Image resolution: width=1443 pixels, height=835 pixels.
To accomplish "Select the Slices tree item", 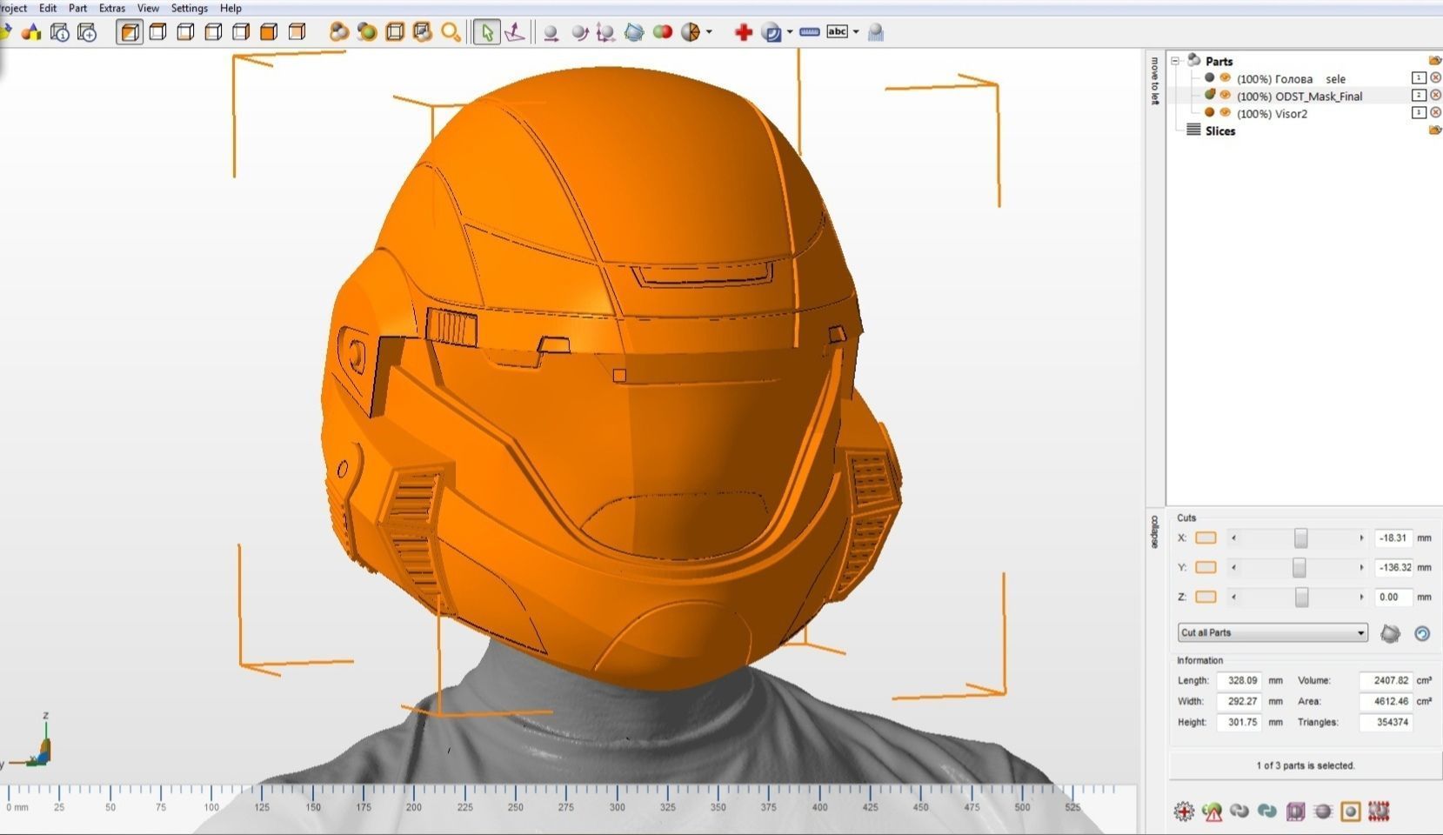I will pyautogui.click(x=1219, y=130).
